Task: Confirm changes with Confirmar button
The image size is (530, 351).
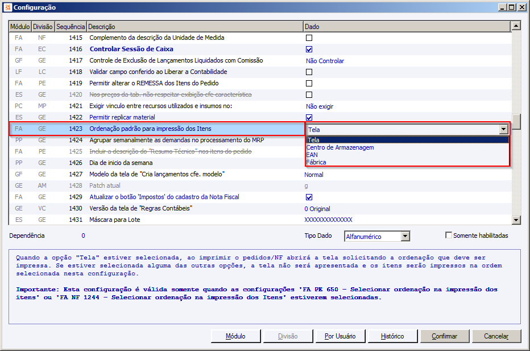Action: click(445, 336)
